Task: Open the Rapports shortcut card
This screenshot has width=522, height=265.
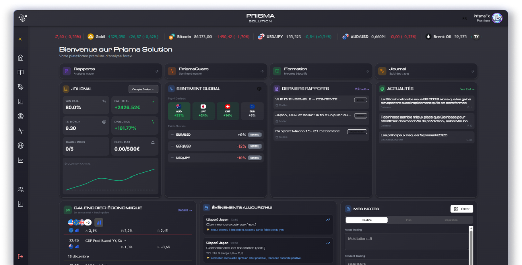Action: tap(111, 71)
